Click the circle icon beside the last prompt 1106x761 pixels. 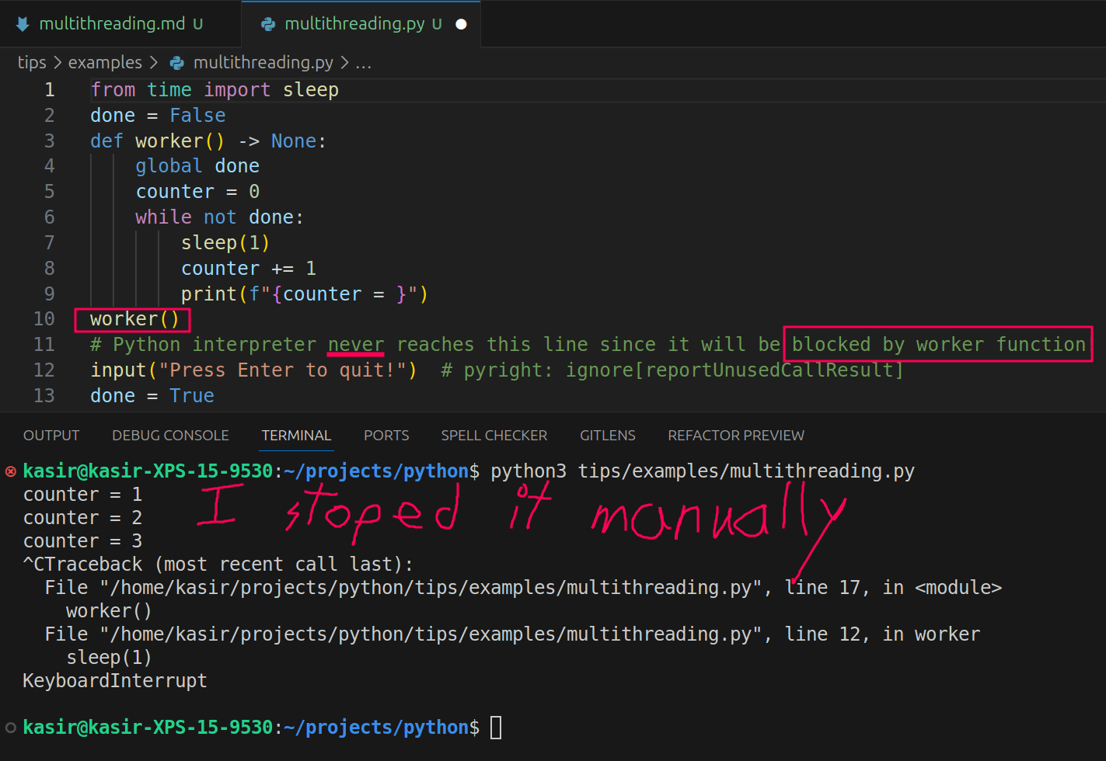pos(9,727)
